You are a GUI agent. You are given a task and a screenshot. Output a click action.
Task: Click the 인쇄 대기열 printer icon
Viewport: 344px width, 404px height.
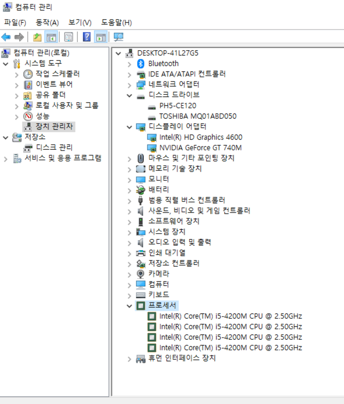(140, 253)
